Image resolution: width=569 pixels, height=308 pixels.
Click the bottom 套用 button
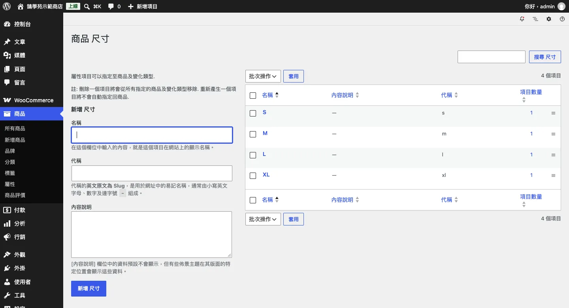pos(294,219)
